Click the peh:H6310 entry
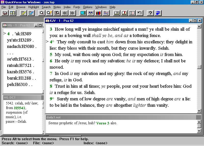This screenshot has width=204, height=146. (x=17, y=84)
